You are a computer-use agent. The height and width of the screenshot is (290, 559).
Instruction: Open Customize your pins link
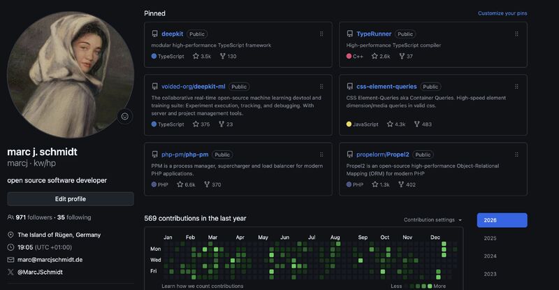coord(502,13)
